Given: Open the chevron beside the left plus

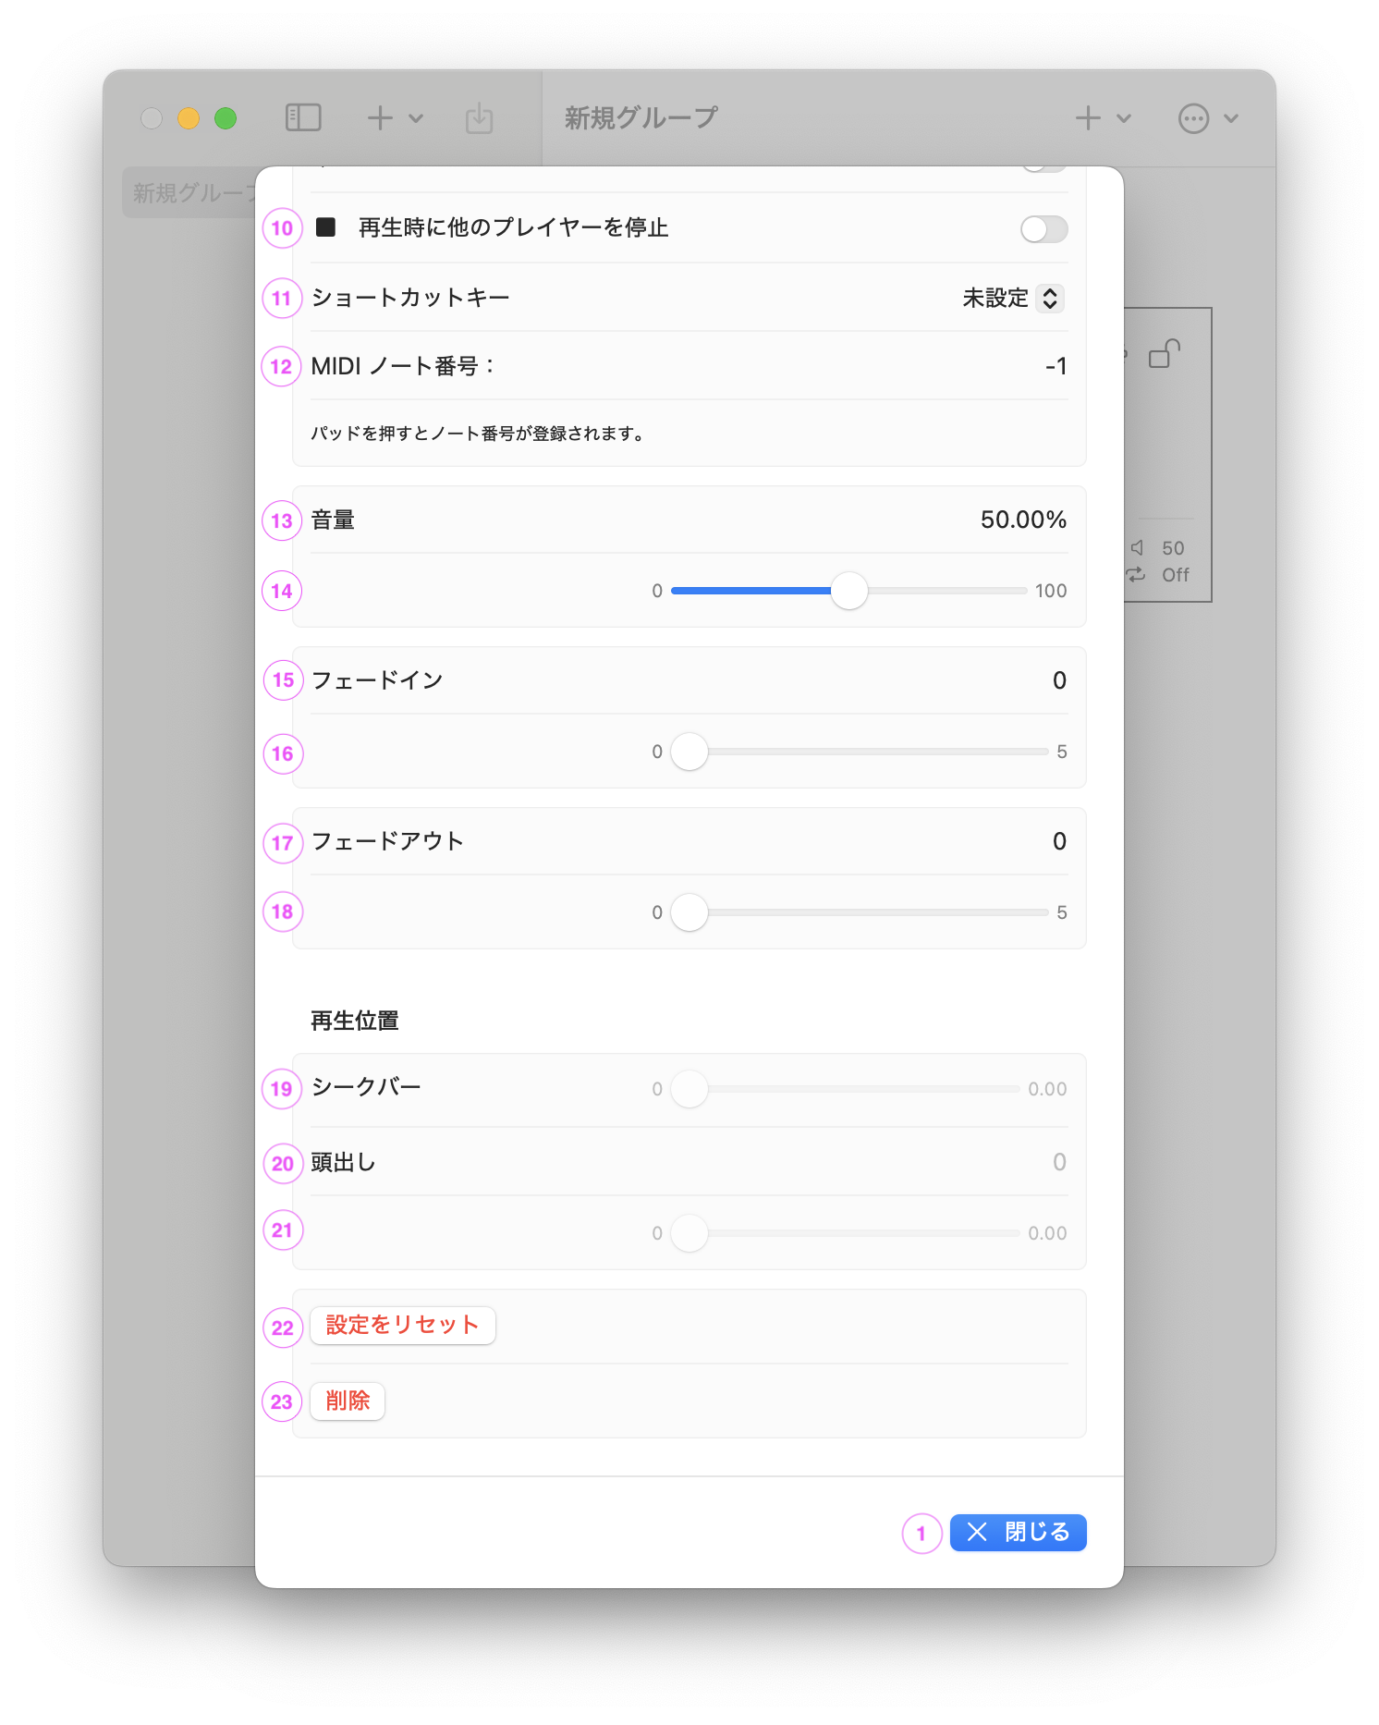Looking at the screenshot, I should [x=416, y=118].
